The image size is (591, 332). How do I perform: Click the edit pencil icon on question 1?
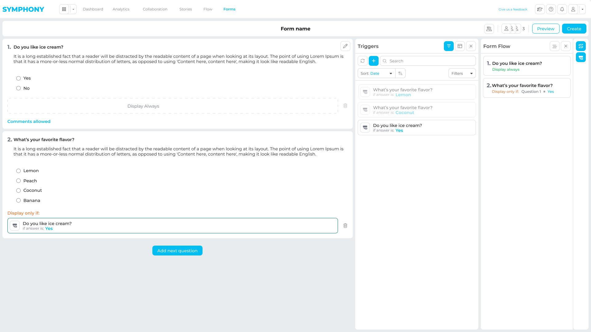point(345,46)
